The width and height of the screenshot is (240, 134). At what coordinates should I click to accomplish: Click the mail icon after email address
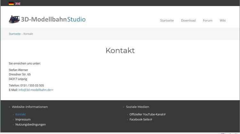[52, 90]
